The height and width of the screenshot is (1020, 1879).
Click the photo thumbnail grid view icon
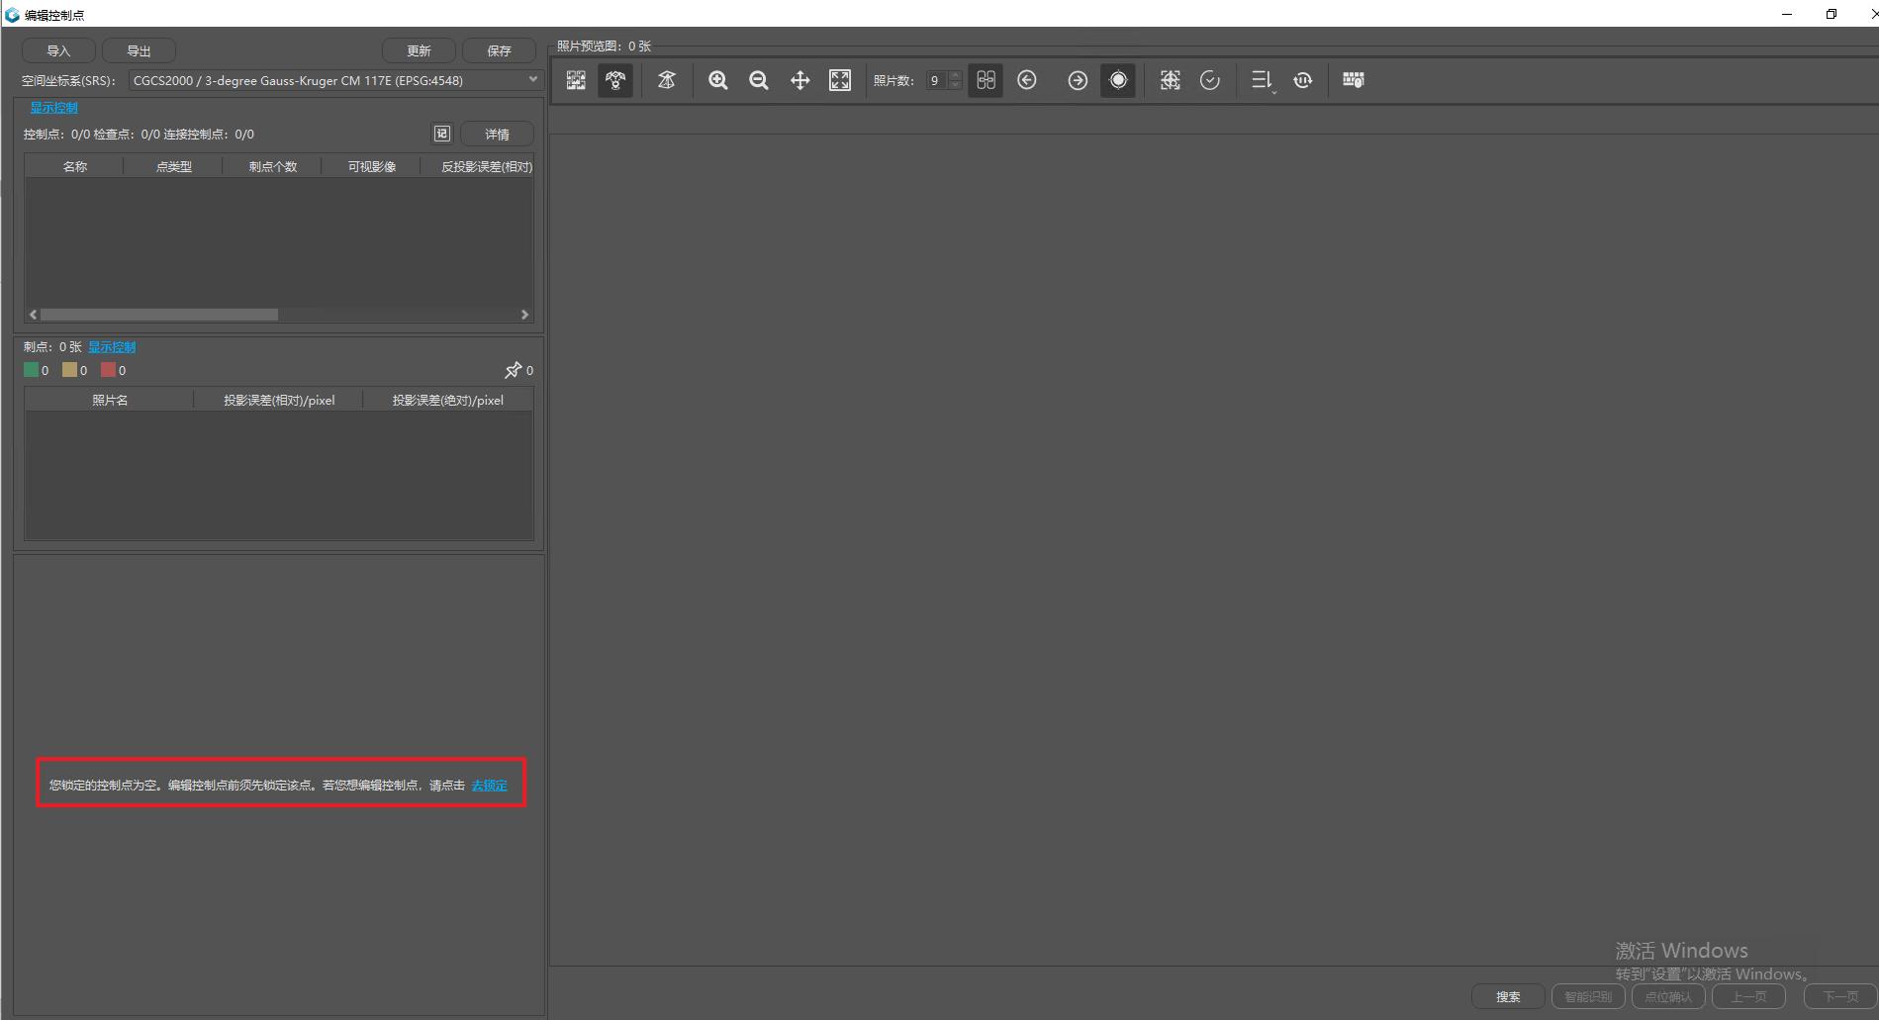[576, 80]
